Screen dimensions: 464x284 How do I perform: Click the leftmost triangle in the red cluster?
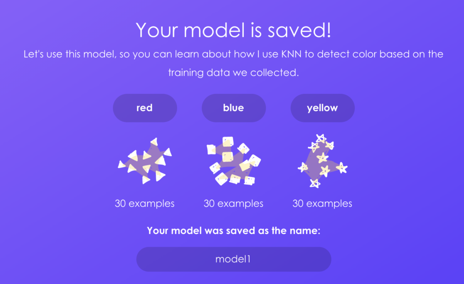point(122,164)
